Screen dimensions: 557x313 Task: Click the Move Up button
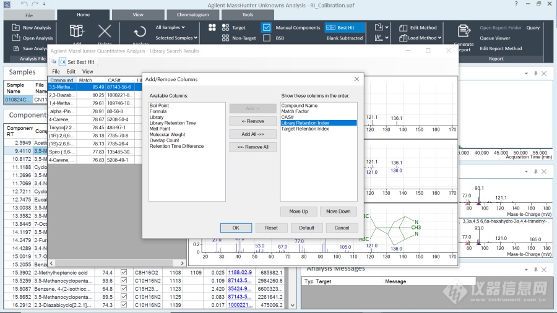(x=298, y=212)
